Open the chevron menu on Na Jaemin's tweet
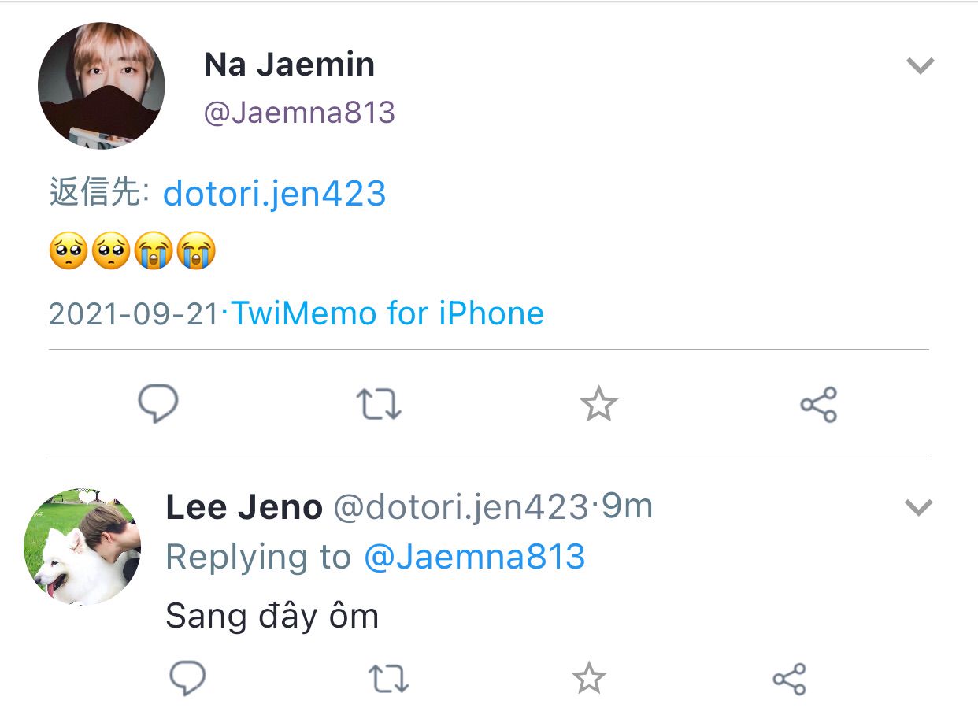The height and width of the screenshot is (719, 978). click(920, 65)
